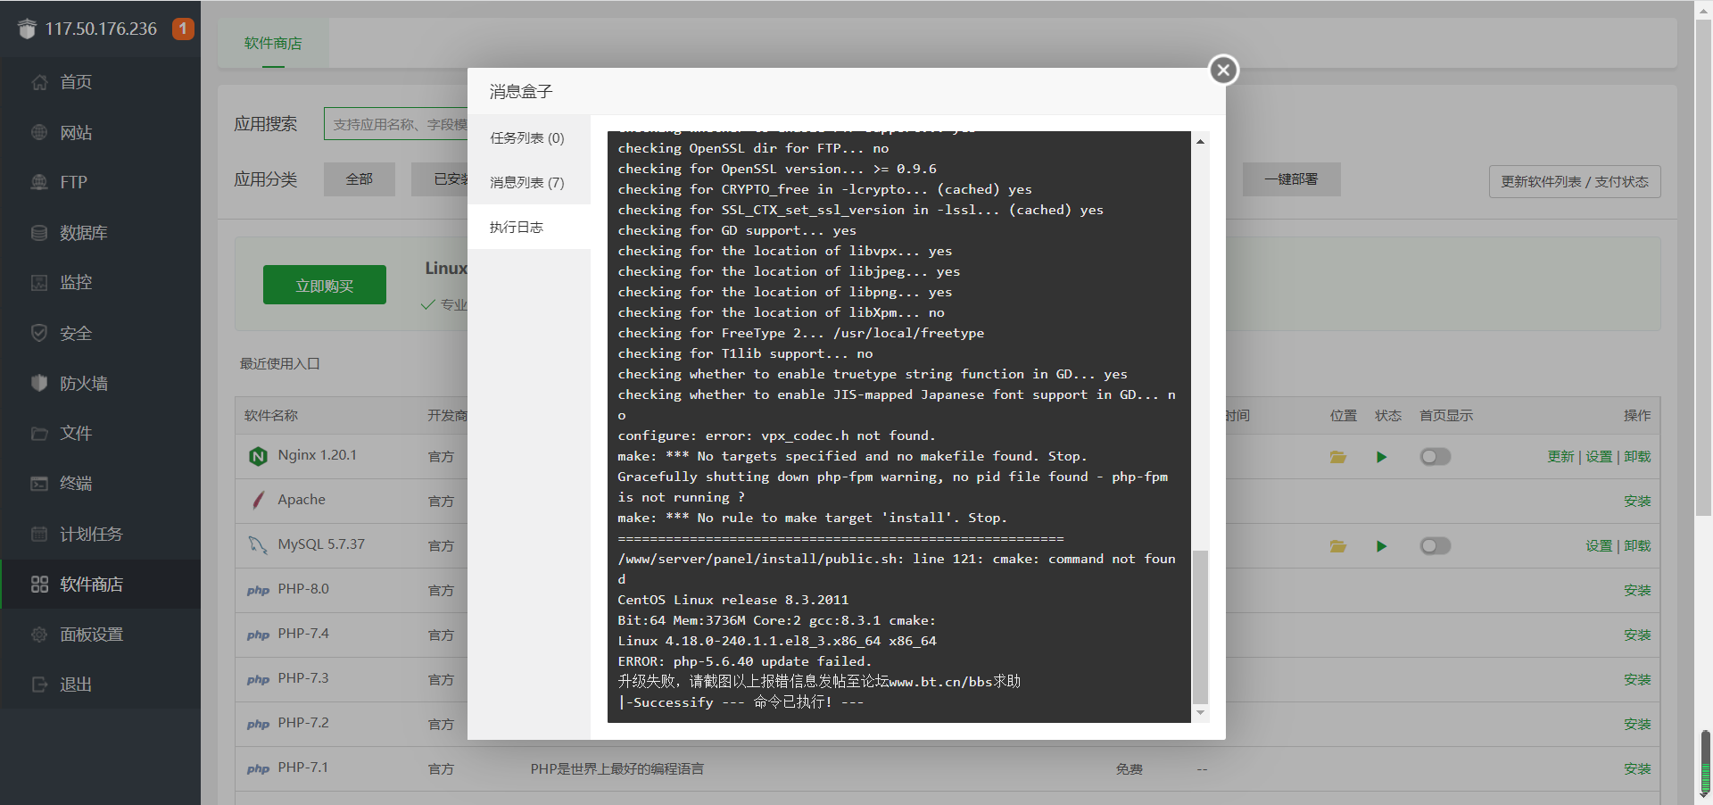Image resolution: width=1713 pixels, height=805 pixels.
Task: Toggle MySQL homepage display switch
Action: [x=1435, y=546]
